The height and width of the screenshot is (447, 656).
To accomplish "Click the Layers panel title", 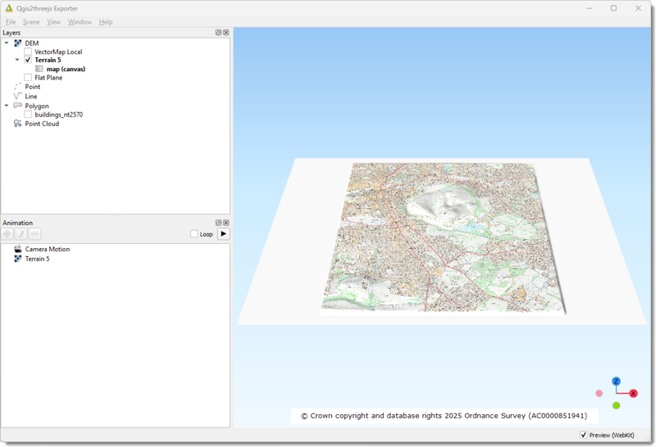I will tap(11, 33).
